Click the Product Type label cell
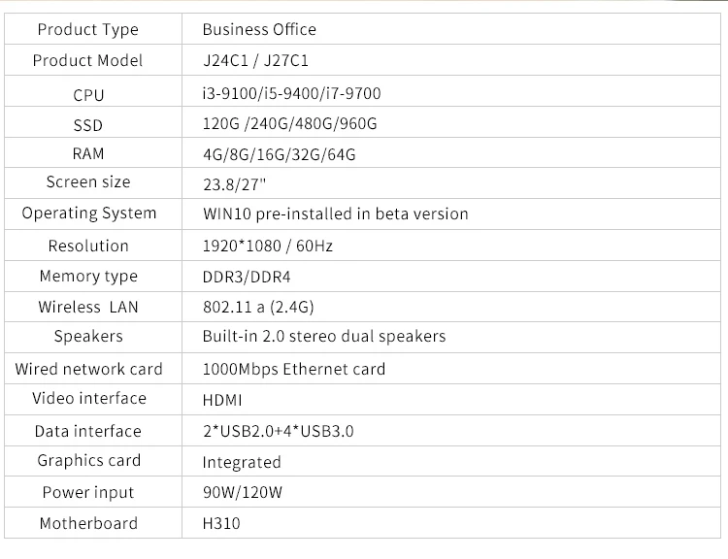728x559 pixels. tap(87, 29)
